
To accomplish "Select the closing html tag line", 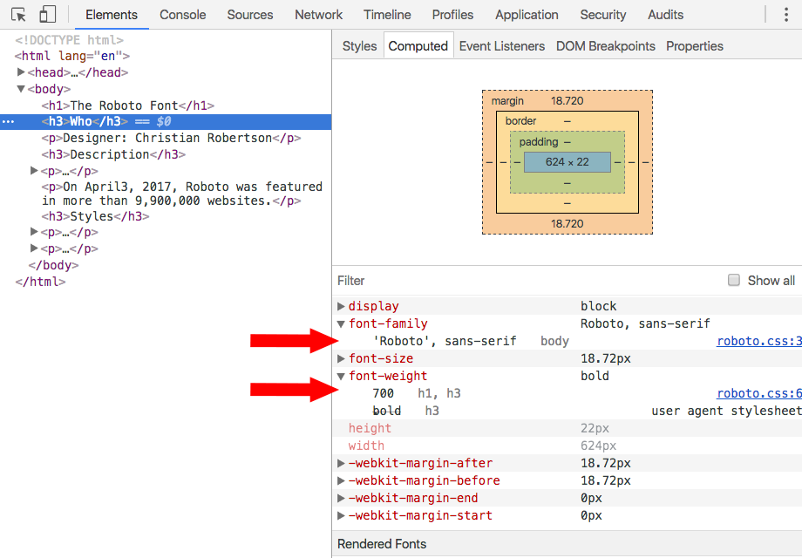I will [40, 282].
